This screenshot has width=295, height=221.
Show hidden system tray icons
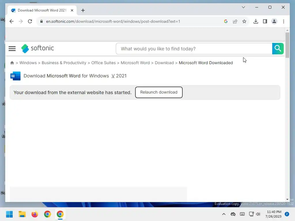pyautogui.click(x=224, y=214)
